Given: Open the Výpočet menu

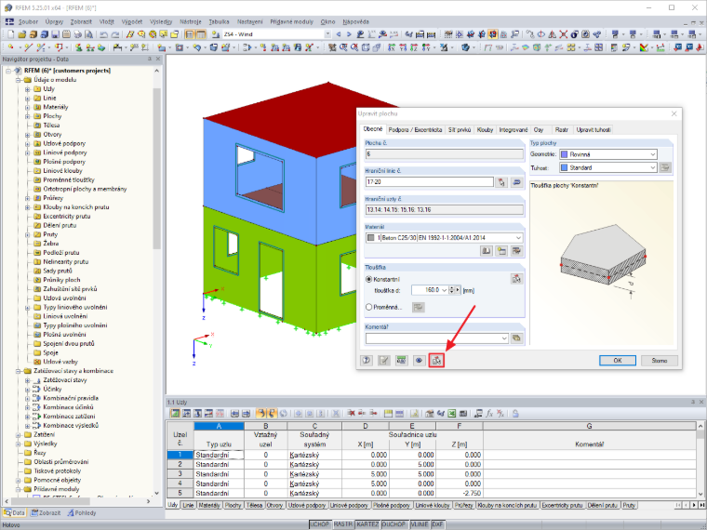Looking at the screenshot, I should tap(132, 21).
